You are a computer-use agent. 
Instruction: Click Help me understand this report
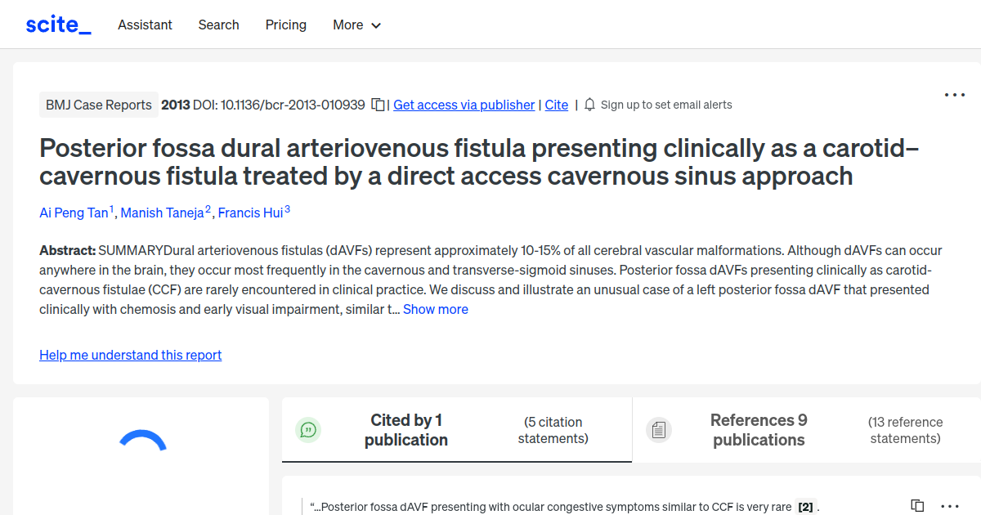pos(130,355)
